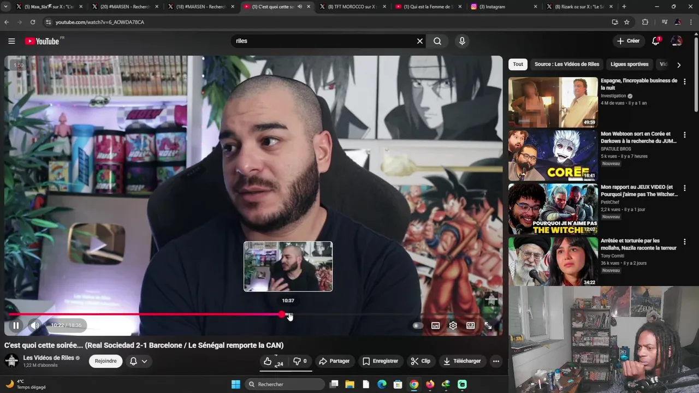This screenshot has width=699, height=393.
Task: Toggle subtitles in the player
Action: tap(435, 325)
